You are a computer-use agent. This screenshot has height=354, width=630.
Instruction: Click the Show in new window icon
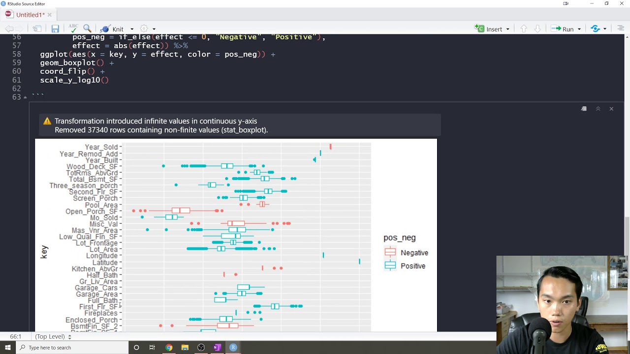(37, 29)
